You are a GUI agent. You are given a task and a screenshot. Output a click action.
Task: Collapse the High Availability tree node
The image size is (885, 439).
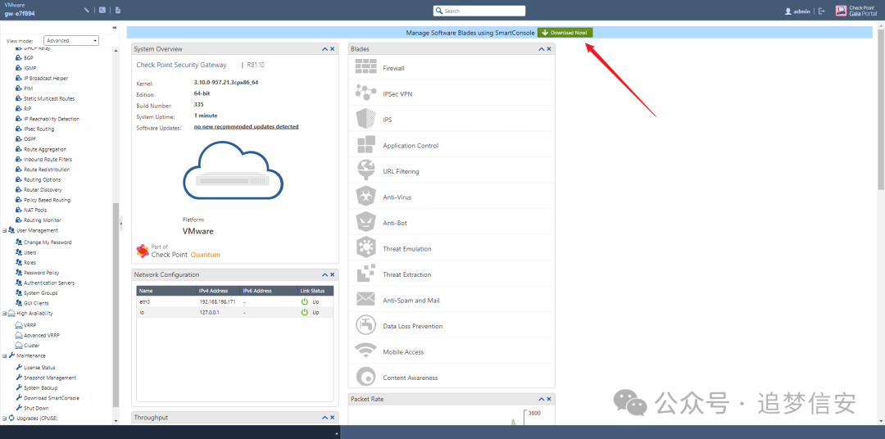[5, 313]
